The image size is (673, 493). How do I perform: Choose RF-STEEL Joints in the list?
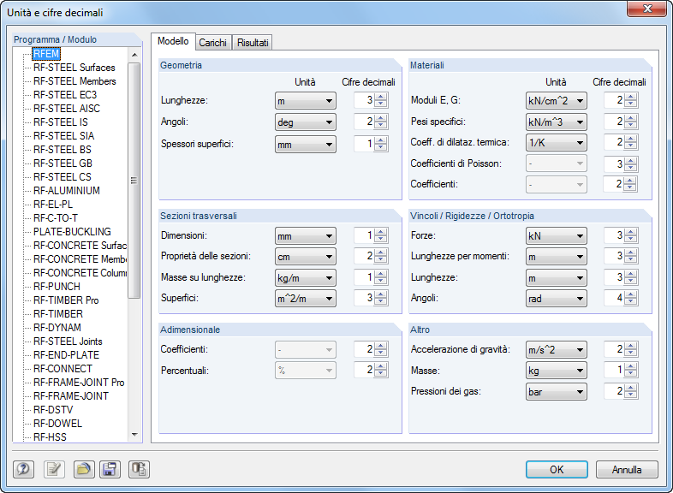coord(68,342)
